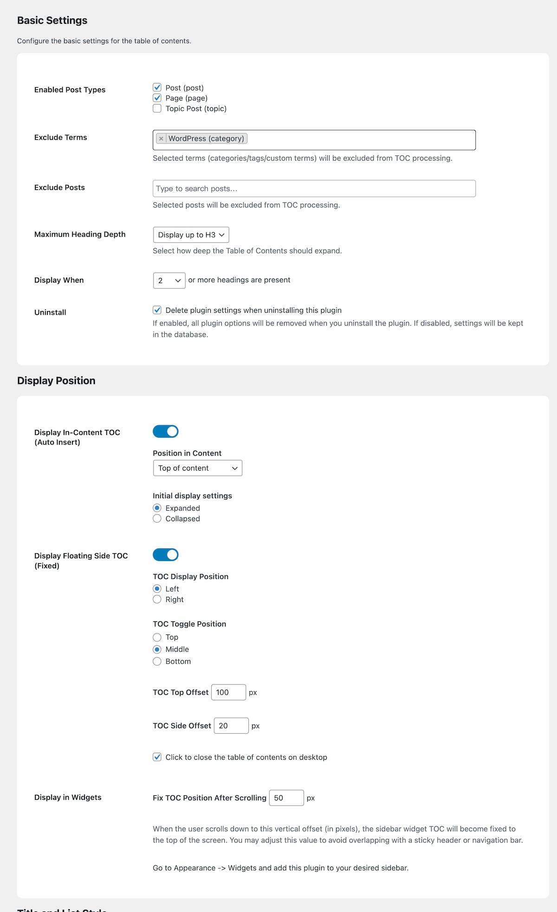Screen dimensions: 557x912
Task: Select Collapsed initial display setting
Action: pos(157,518)
